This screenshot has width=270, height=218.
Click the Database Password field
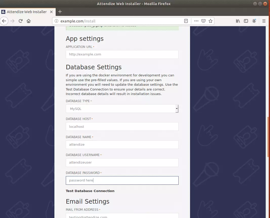coord(122,180)
